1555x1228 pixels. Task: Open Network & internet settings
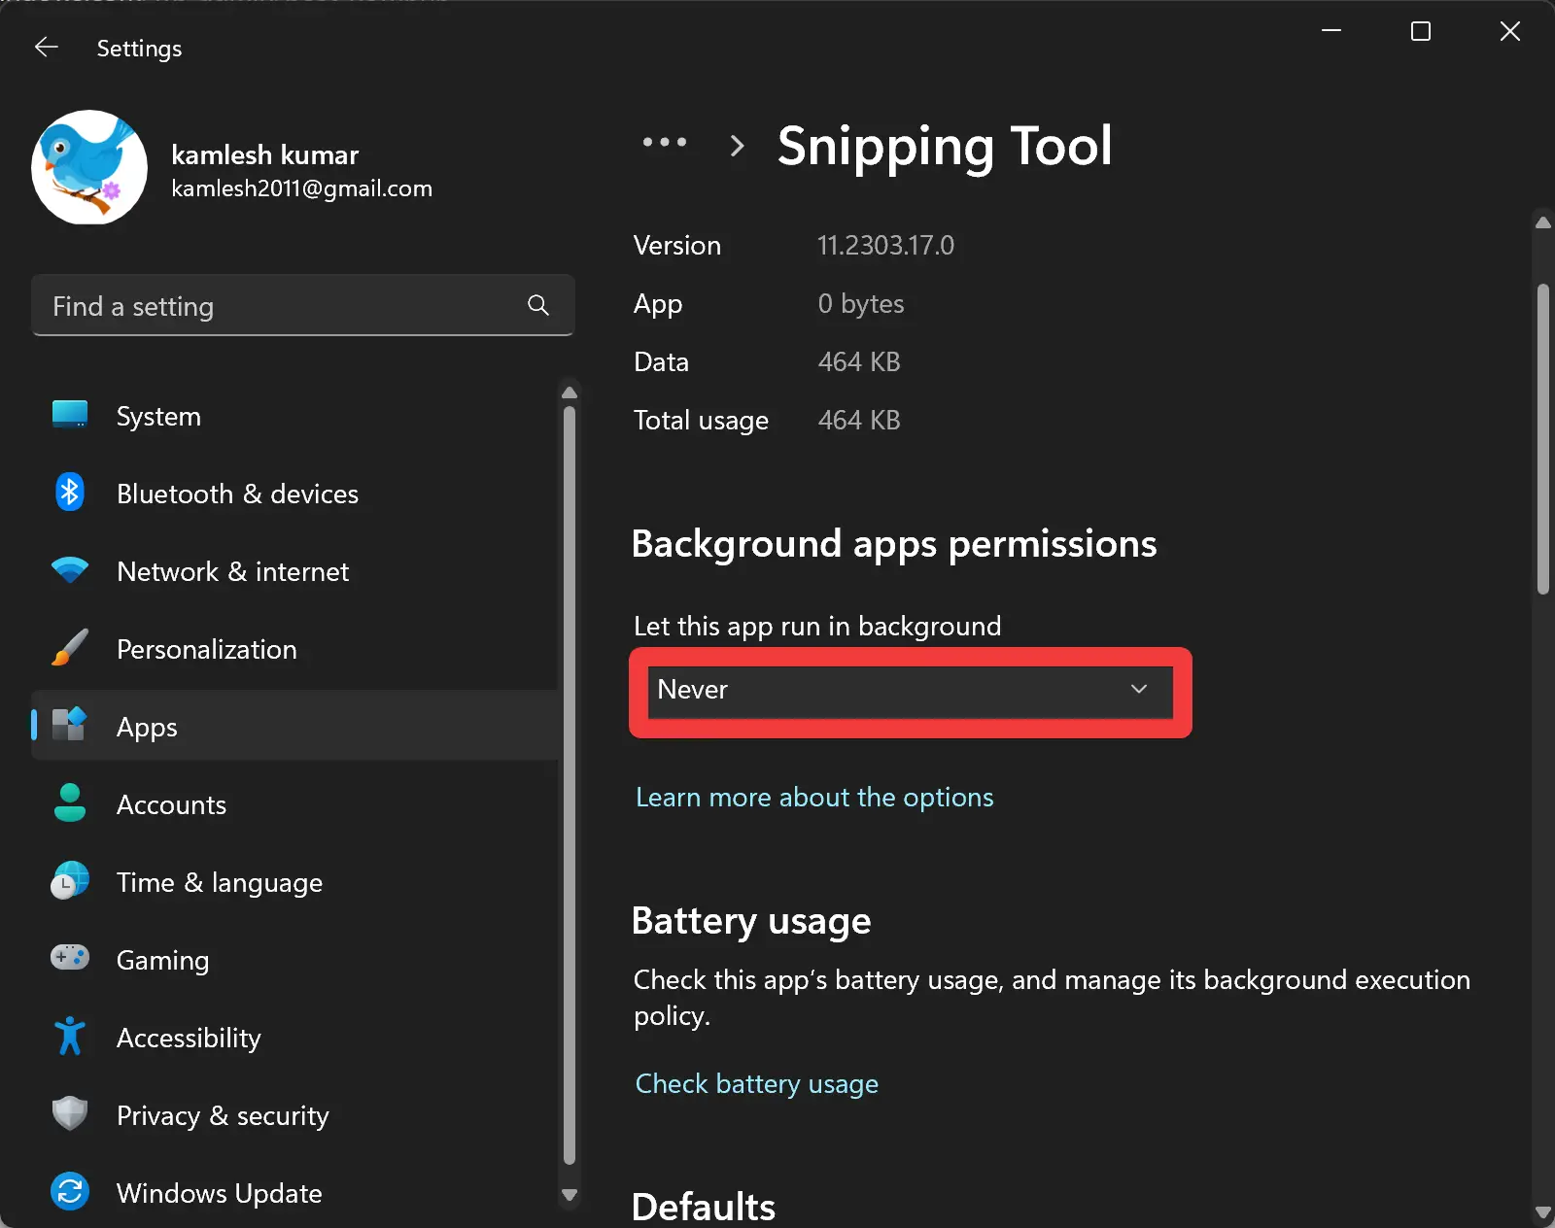(232, 571)
